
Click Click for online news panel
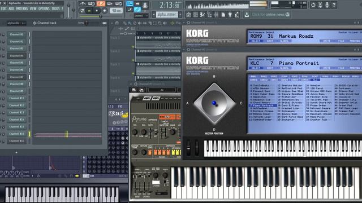270,15
